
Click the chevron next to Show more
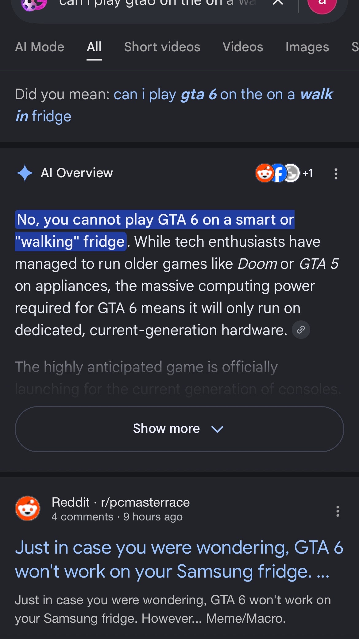click(x=217, y=429)
